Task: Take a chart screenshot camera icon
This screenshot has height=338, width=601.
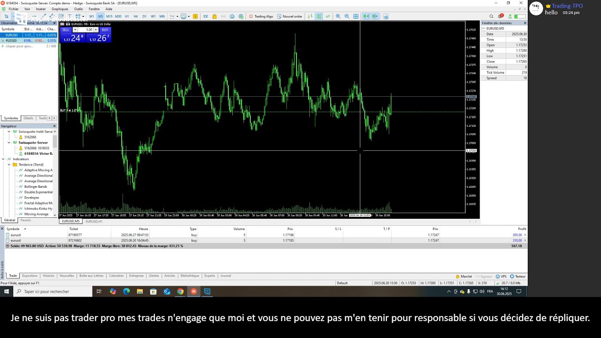Action: click(x=386, y=16)
